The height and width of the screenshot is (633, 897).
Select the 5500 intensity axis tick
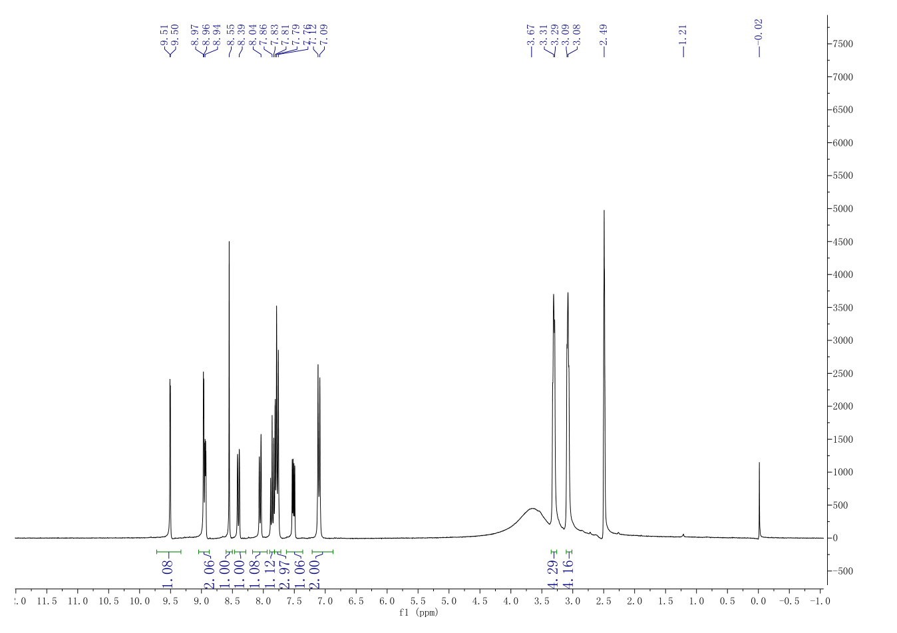(x=844, y=176)
